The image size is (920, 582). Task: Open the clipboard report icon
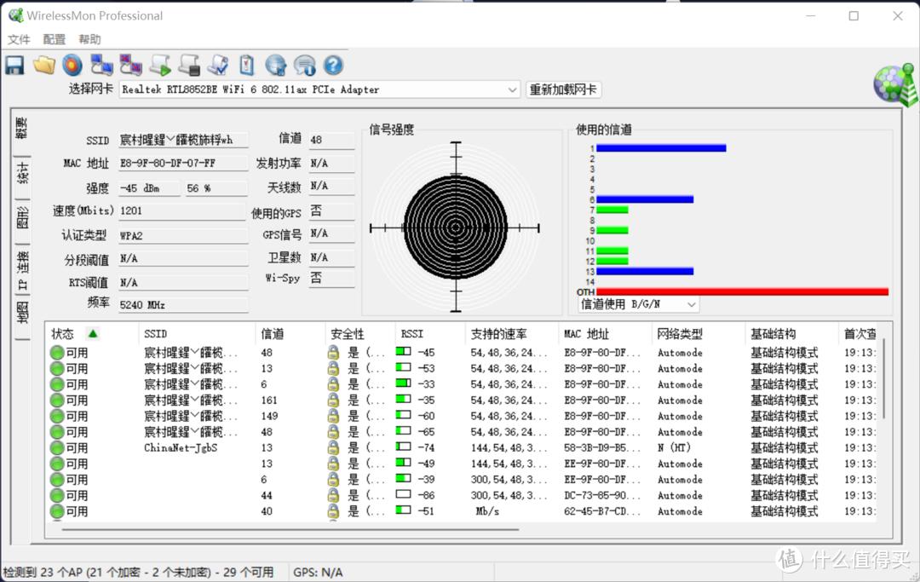[247, 65]
